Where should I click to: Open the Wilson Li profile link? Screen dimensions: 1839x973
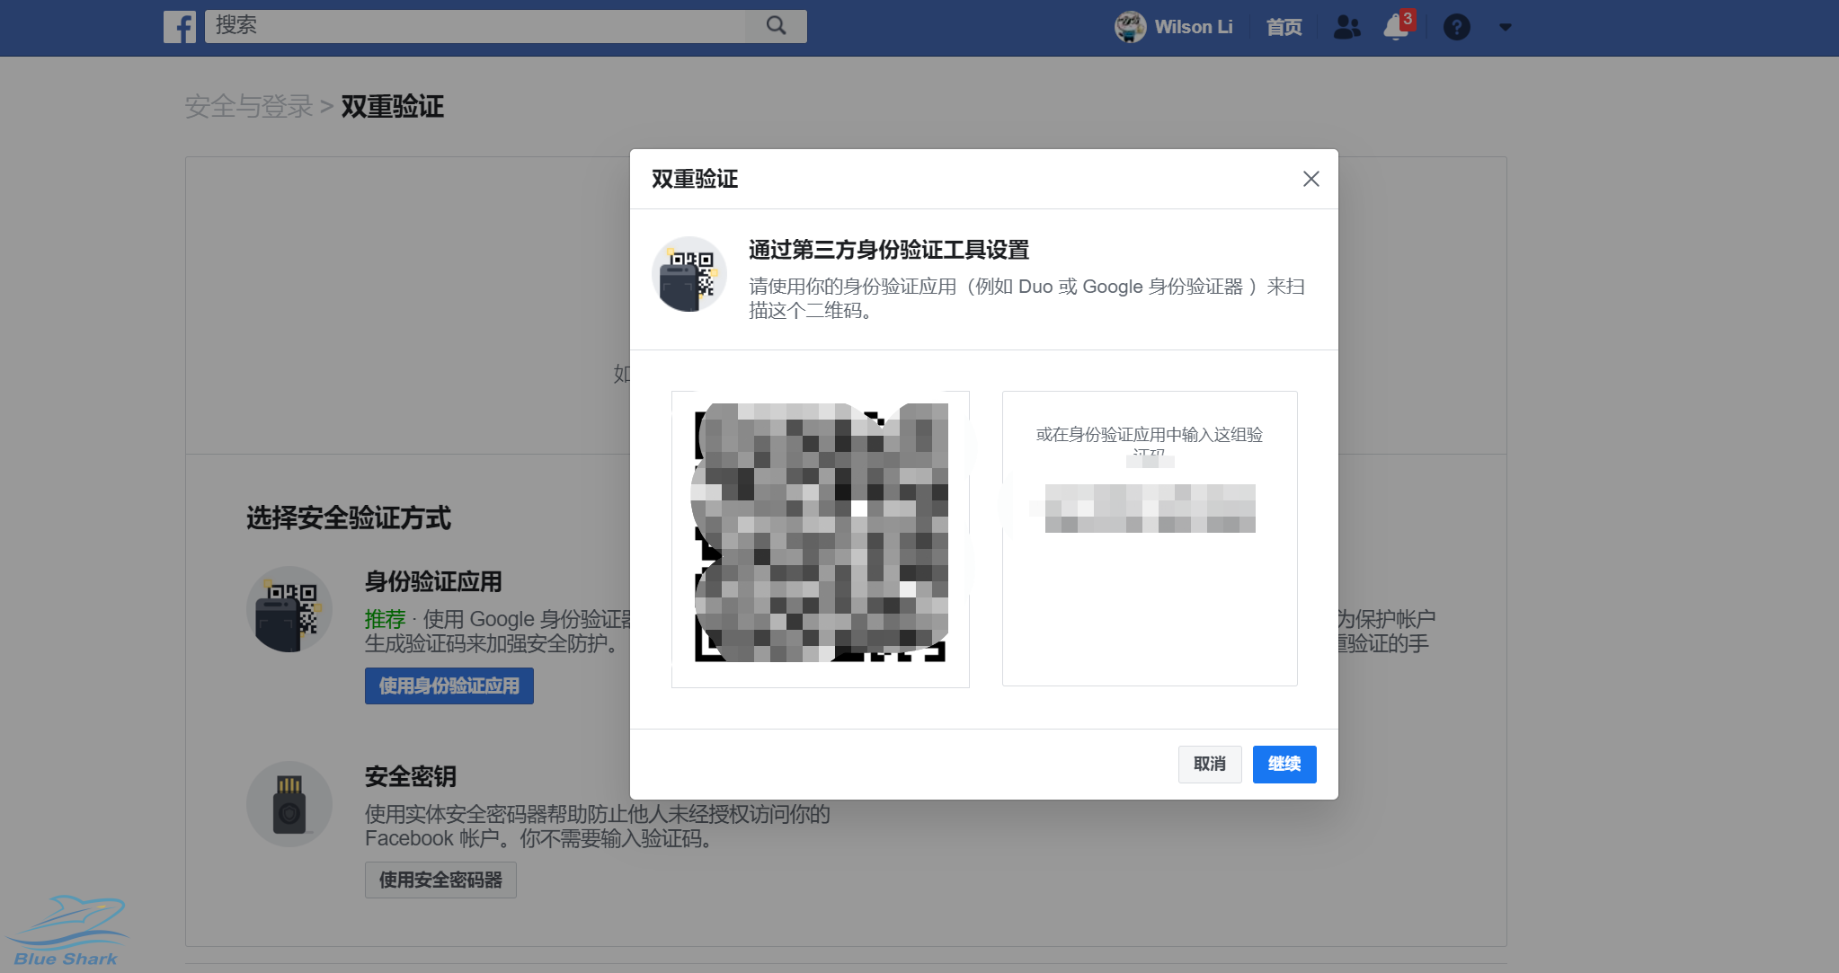pyautogui.click(x=1193, y=27)
